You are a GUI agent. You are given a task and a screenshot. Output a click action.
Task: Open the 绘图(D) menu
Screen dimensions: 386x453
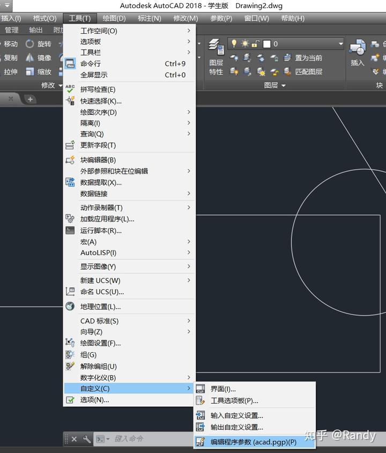pos(114,18)
